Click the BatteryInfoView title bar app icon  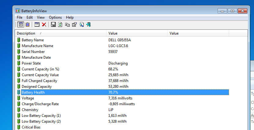coord(17,11)
